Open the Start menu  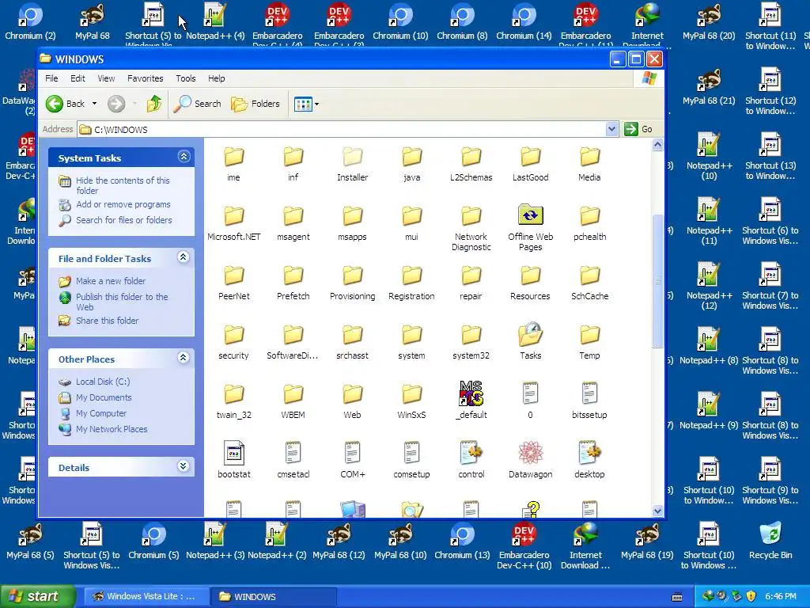(x=37, y=596)
